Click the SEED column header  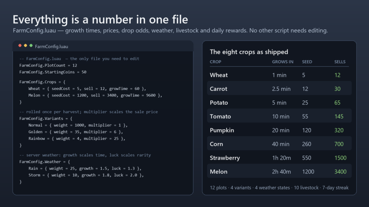pos(307,62)
